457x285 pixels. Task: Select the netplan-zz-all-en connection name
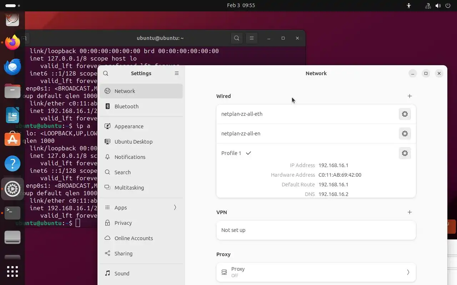(241, 134)
